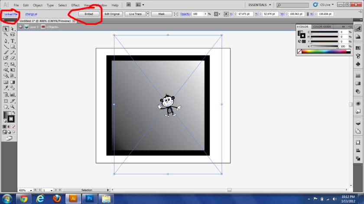This screenshot has height=204, width=364.
Task: Open the Symbols panel icon
Action: pyautogui.click(x=358, y=64)
